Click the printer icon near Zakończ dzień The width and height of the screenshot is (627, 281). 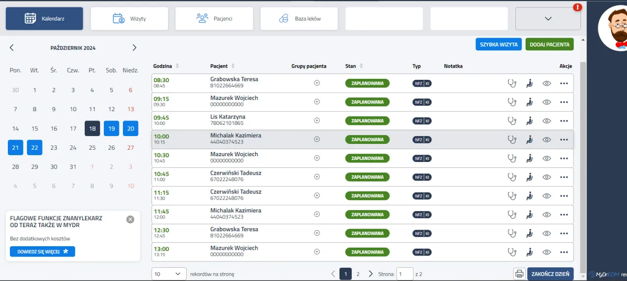pyautogui.click(x=519, y=274)
